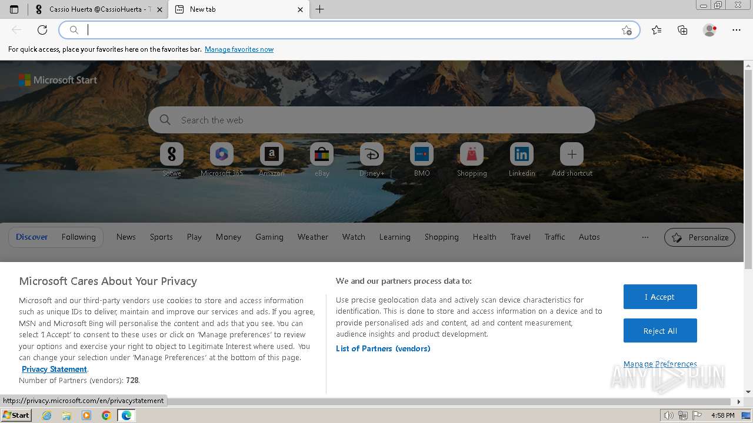753x423 pixels.
Task: Click the Search the web box
Action: [x=372, y=120]
